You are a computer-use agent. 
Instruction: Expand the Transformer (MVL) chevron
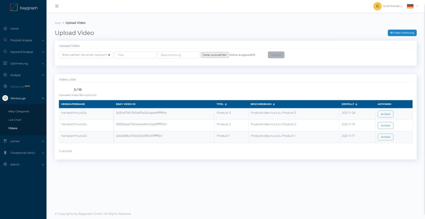[43, 153]
